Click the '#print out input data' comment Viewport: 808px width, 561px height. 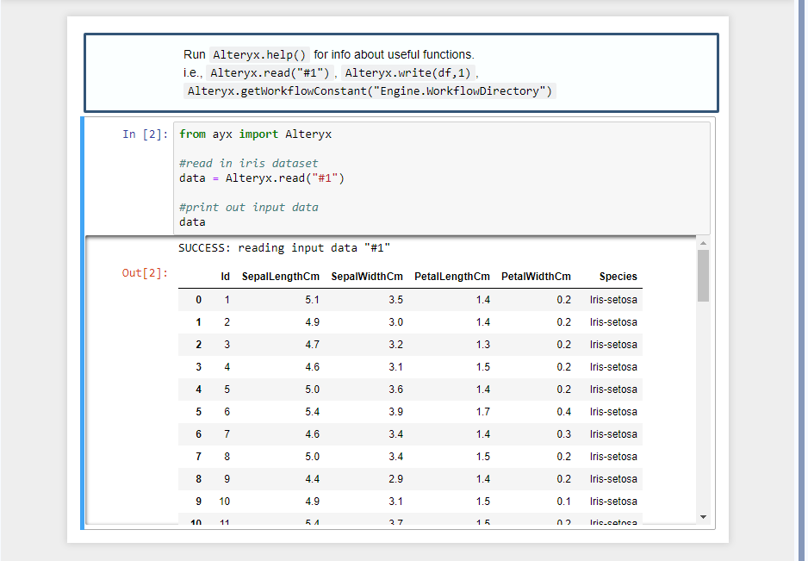(249, 208)
